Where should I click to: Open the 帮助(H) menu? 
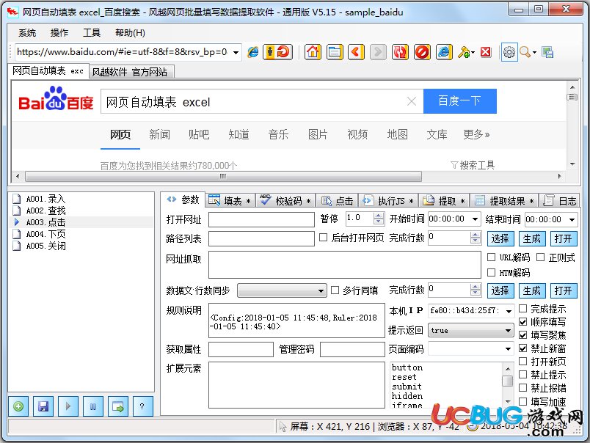pyautogui.click(x=130, y=33)
